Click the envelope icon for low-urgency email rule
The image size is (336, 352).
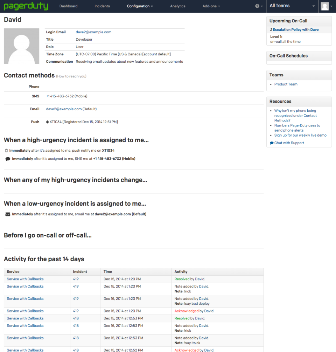pyautogui.click(x=8, y=214)
